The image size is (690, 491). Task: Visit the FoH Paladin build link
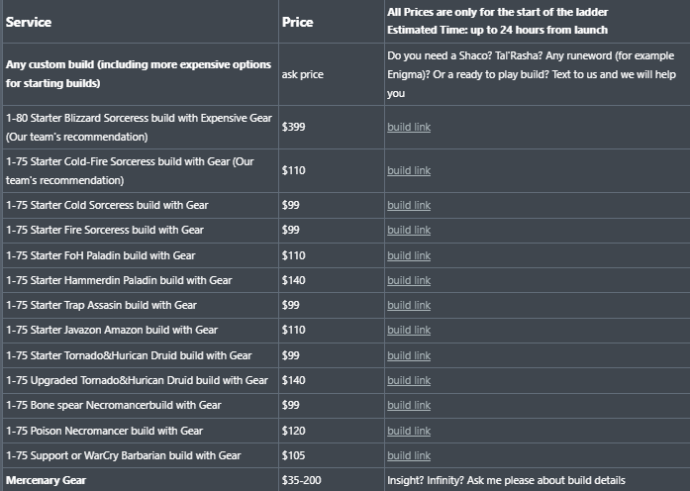[409, 255]
